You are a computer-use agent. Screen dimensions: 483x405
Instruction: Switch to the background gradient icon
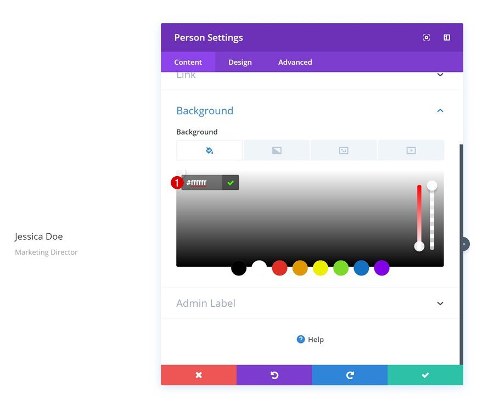click(x=277, y=150)
